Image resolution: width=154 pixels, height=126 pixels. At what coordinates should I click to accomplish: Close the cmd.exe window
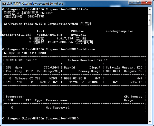pyautogui.click(x=147, y=2)
